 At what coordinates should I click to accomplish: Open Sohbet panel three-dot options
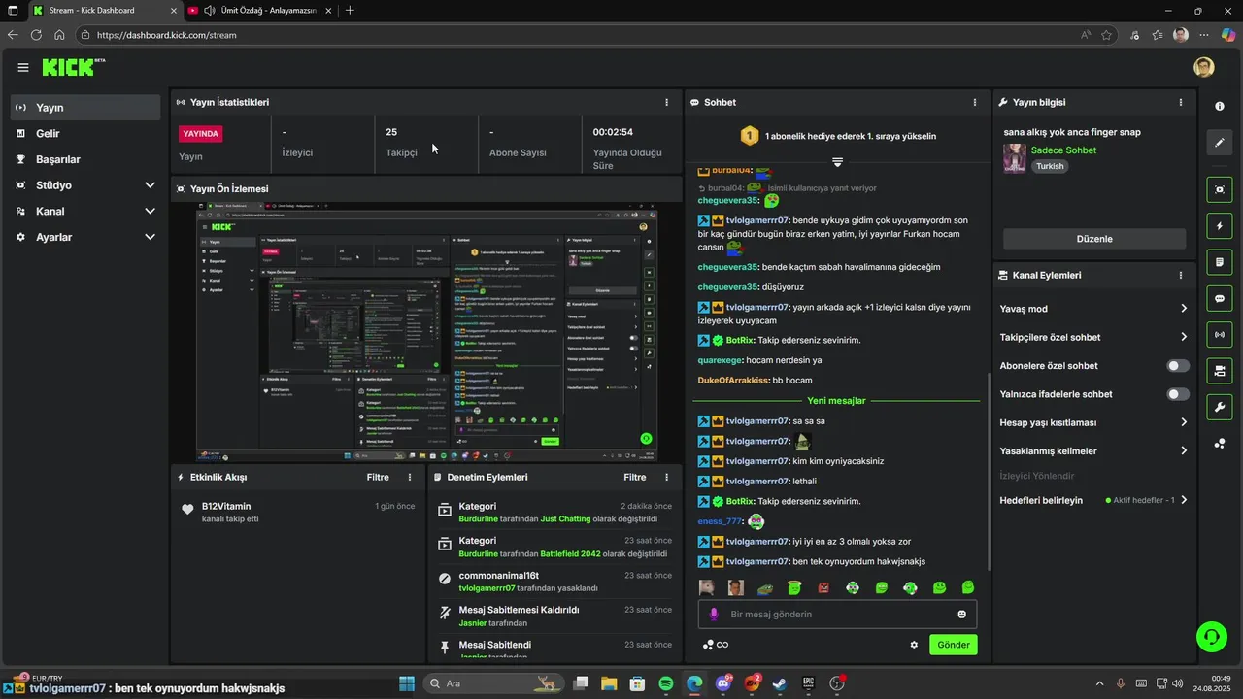click(975, 102)
